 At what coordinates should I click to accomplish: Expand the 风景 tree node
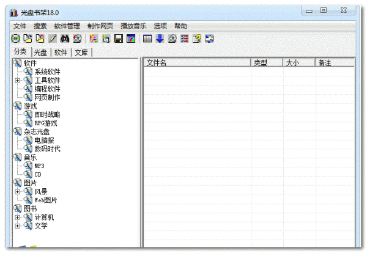tap(18, 191)
